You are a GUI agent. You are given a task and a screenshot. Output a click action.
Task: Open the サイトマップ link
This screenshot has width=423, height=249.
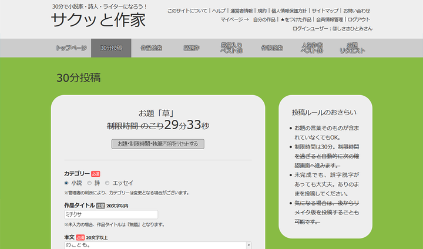tap(325, 11)
